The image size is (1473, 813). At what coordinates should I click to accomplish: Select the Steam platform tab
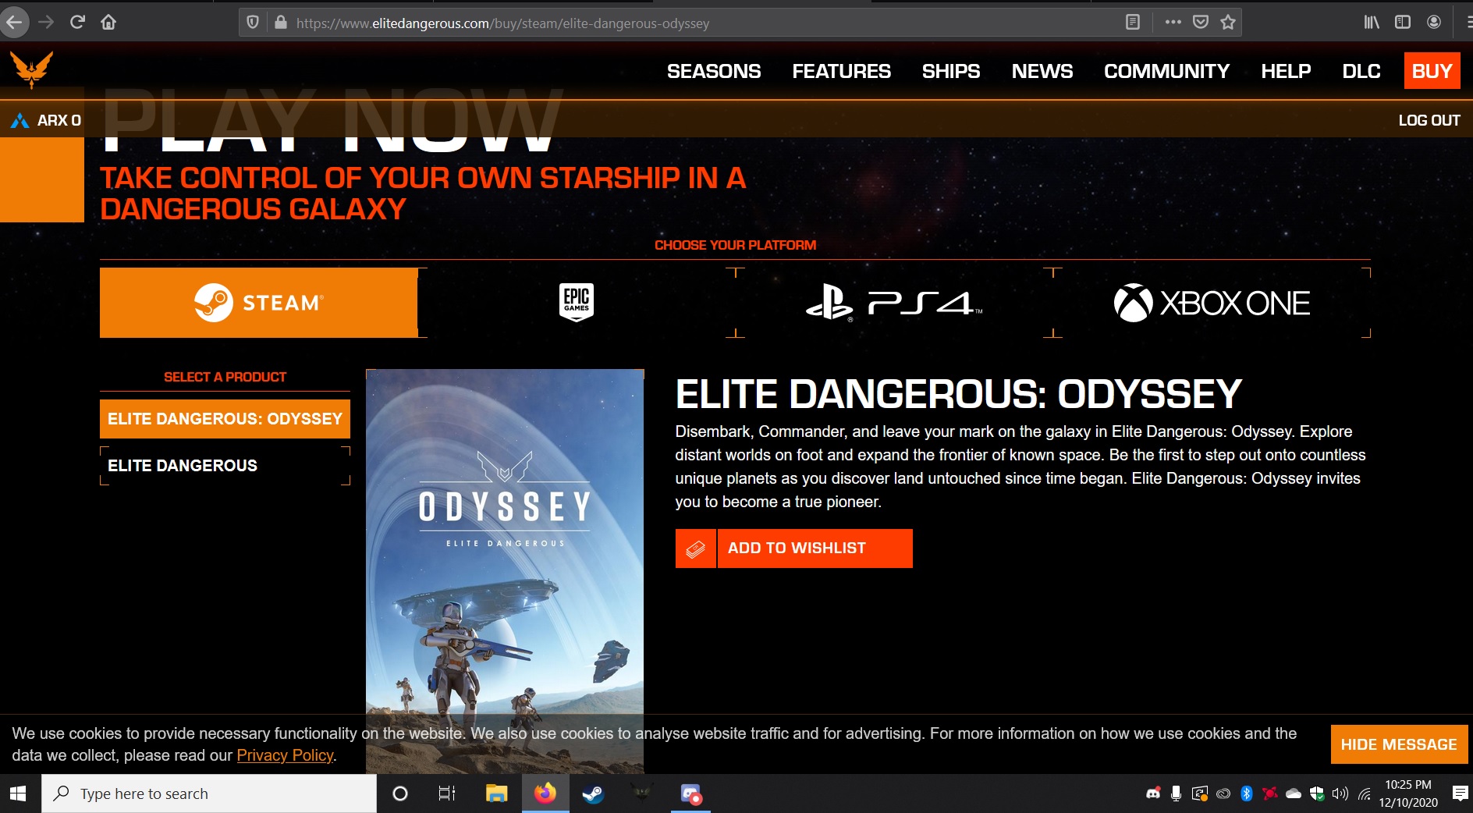(259, 303)
